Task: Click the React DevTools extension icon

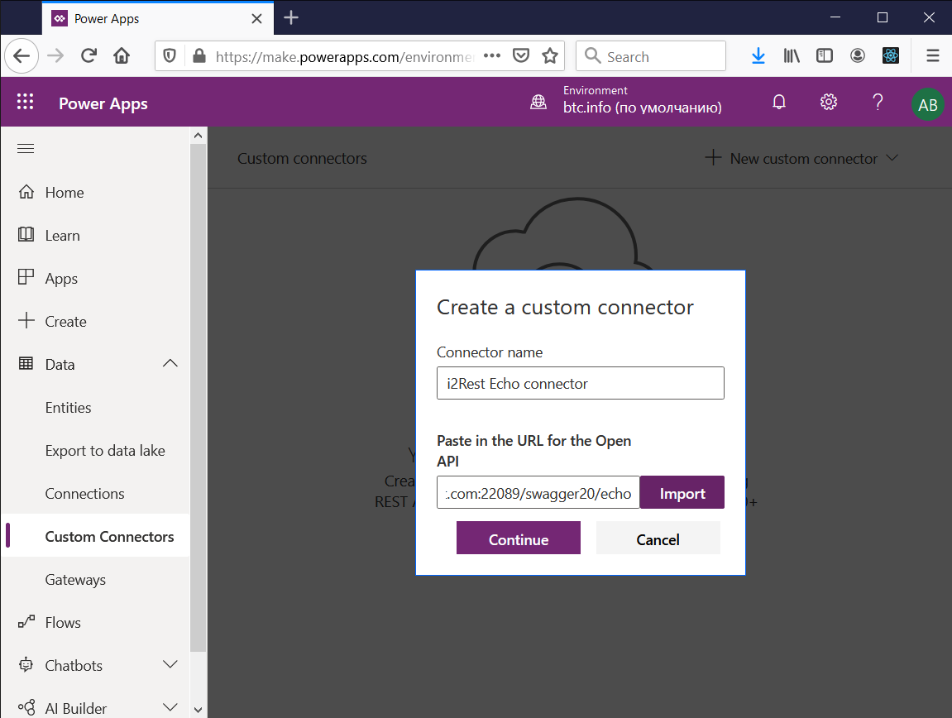Action: click(891, 56)
